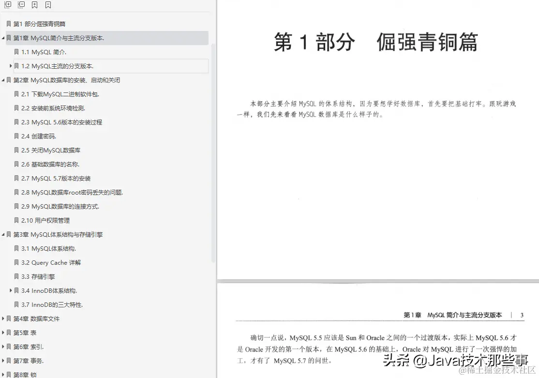The image size is (539, 378).
Task: Go to 第3章 MySQL体系结构与存储引擎
Action: tap(58, 235)
